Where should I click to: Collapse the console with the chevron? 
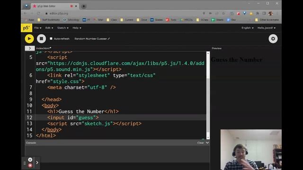[x=207, y=143]
